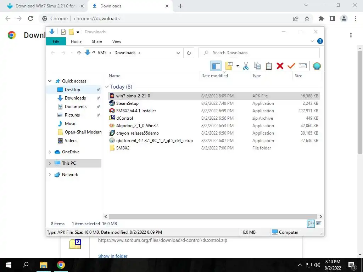Click the scissors Cut icon
Screen dimensions: 363x272
(246, 66)
